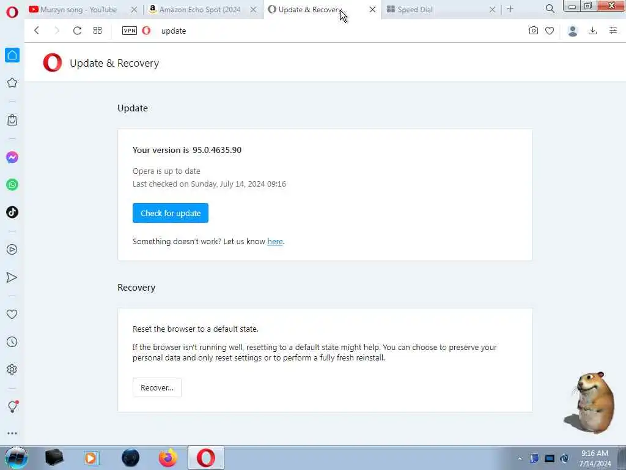Click Opera icon in the taskbar

click(206, 458)
